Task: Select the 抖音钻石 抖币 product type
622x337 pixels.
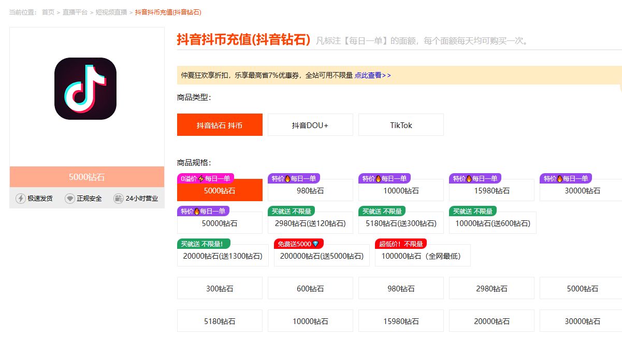Action: coord(220,125)
